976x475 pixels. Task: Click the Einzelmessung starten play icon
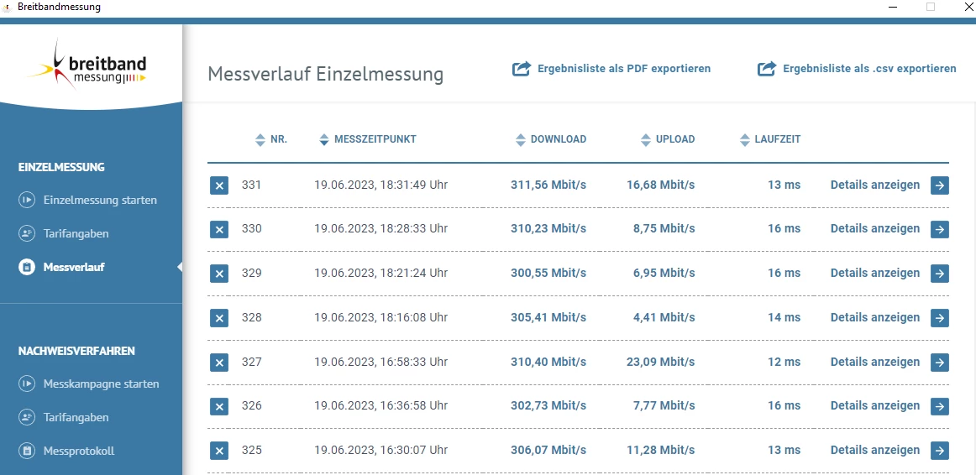pyautogui.click(x=27, y=201)
